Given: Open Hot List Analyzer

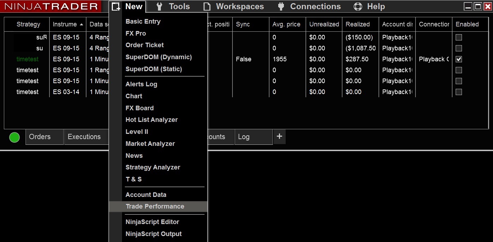Looking at the screenshot, I should tap(152, 120).
